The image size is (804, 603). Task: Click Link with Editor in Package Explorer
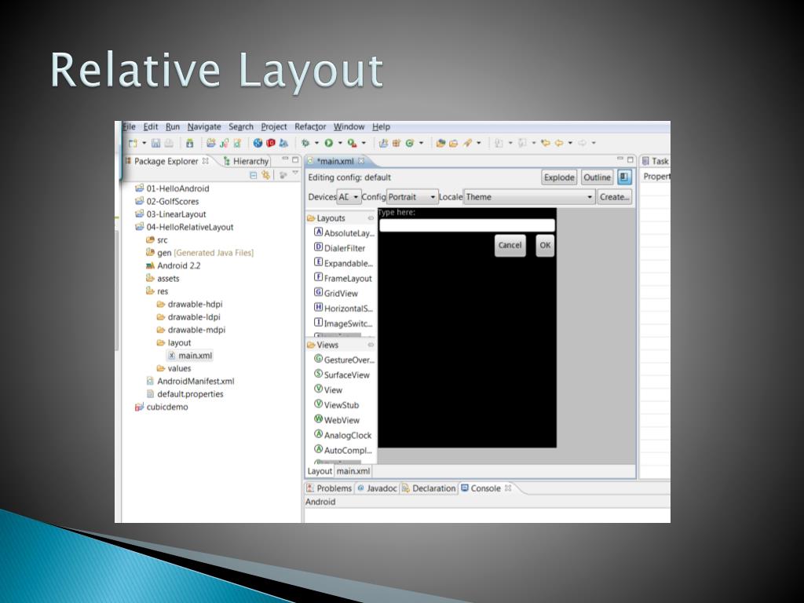pyautogui.click(x=265, y=175)
